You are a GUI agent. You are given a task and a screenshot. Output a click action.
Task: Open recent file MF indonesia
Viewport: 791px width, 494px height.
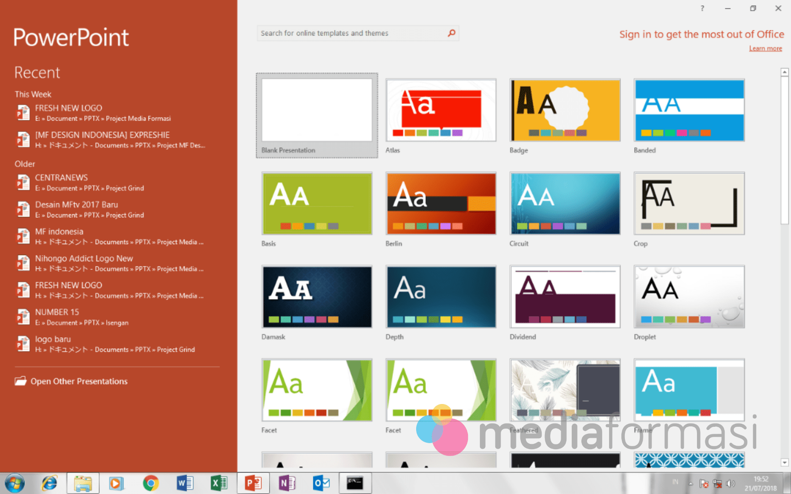117,236
